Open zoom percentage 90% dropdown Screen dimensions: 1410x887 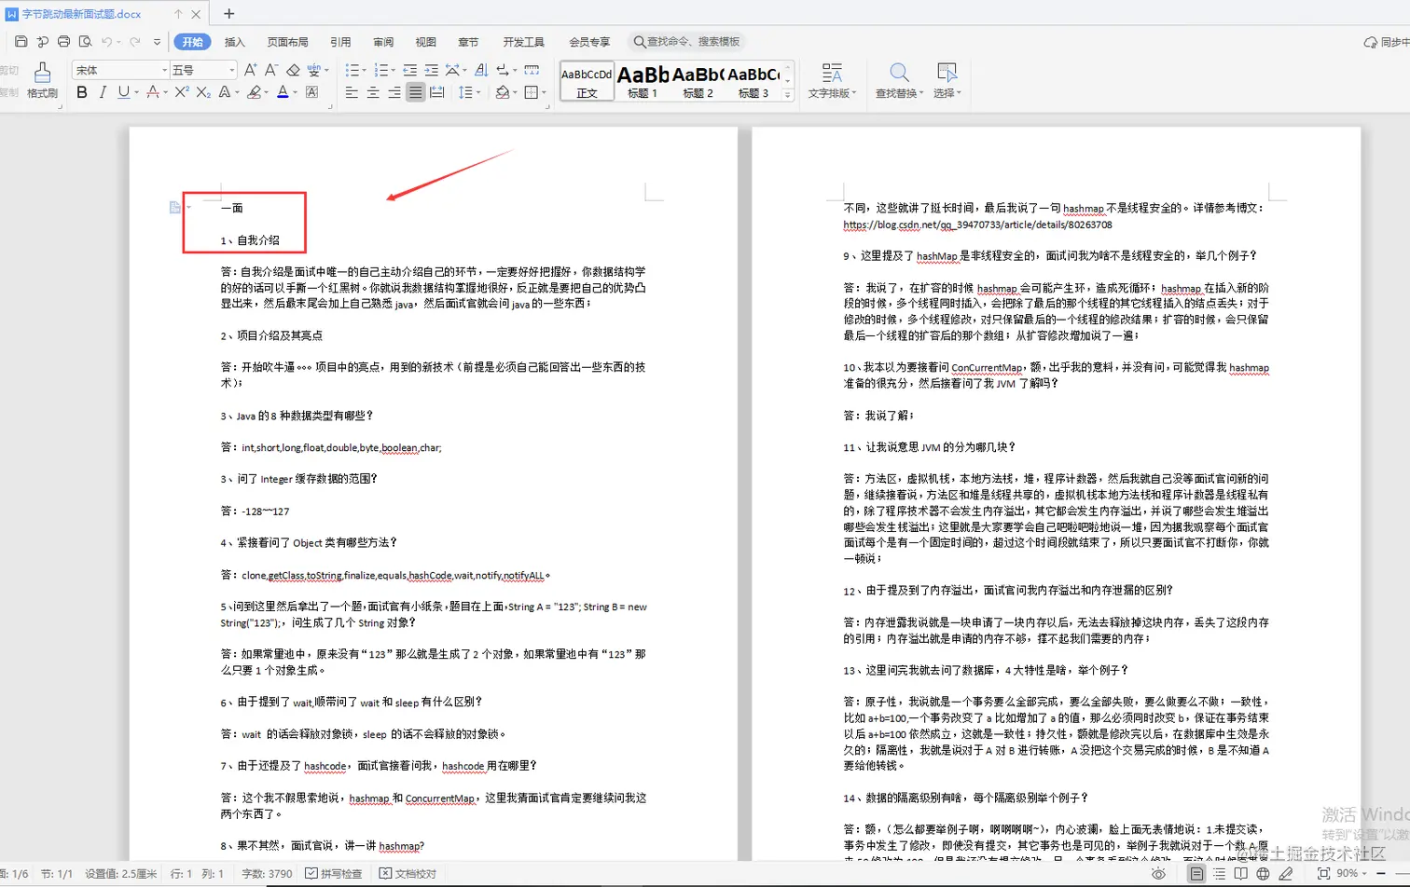point(1353,873)
